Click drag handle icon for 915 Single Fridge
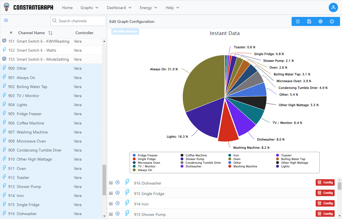 tap(111, 193)
